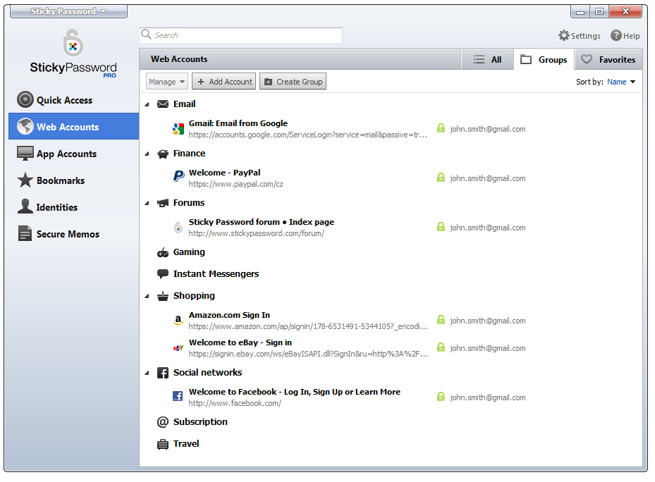
Task: Click the Amazon account icon
Action: point(178,321)
